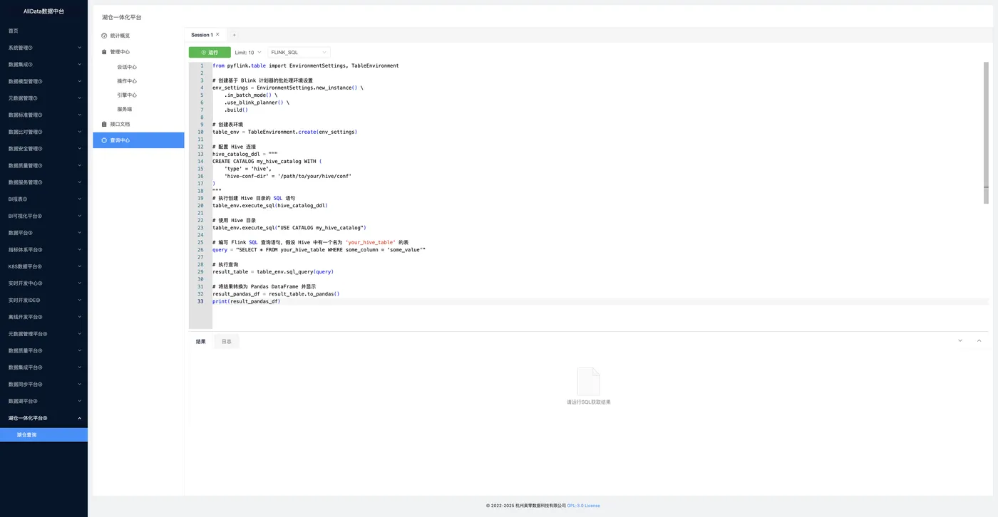Click the table_env.execute_sql(hive_catalog_ddl) line
Viewport: 998px width, 517px height.
tap(269, 206)
